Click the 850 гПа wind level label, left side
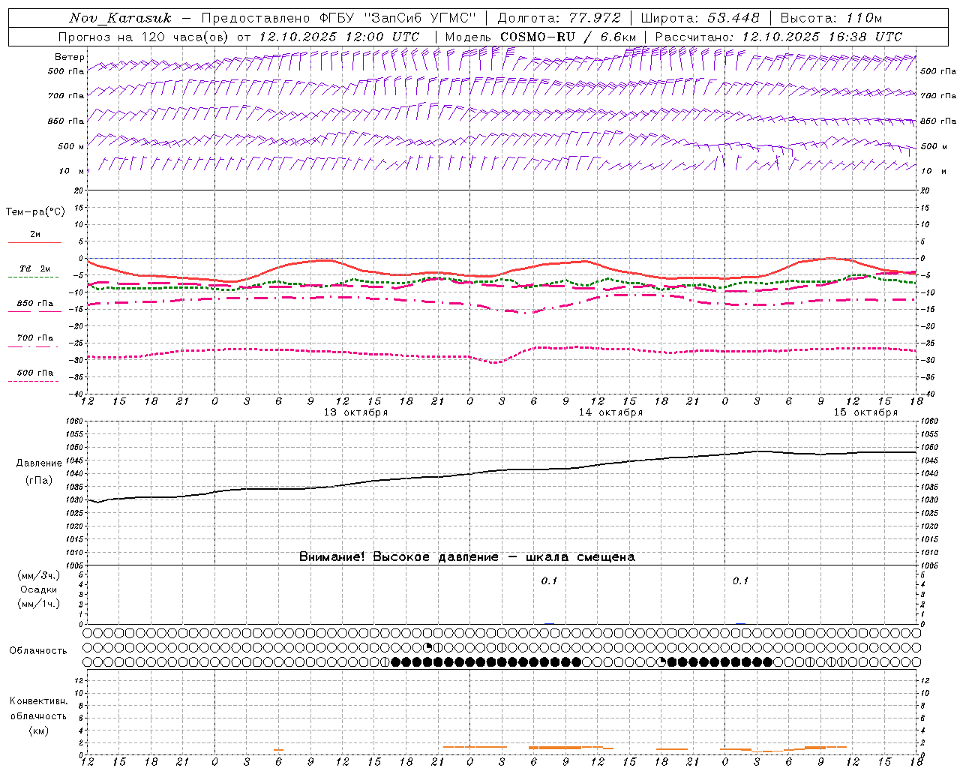Screen dimensions: 960x768 coord(66,121)
